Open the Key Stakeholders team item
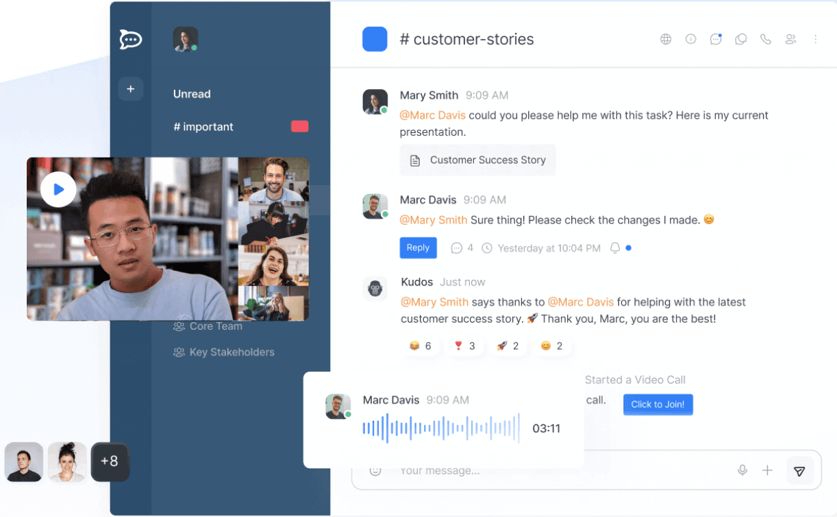Viewport: 837px width, 517px height. (x=223, y=352)
